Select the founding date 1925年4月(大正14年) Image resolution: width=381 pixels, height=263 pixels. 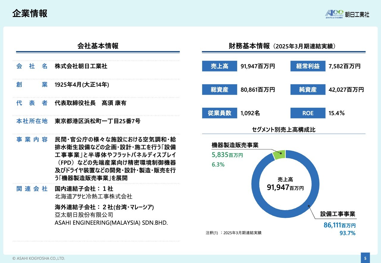[82, 85]
